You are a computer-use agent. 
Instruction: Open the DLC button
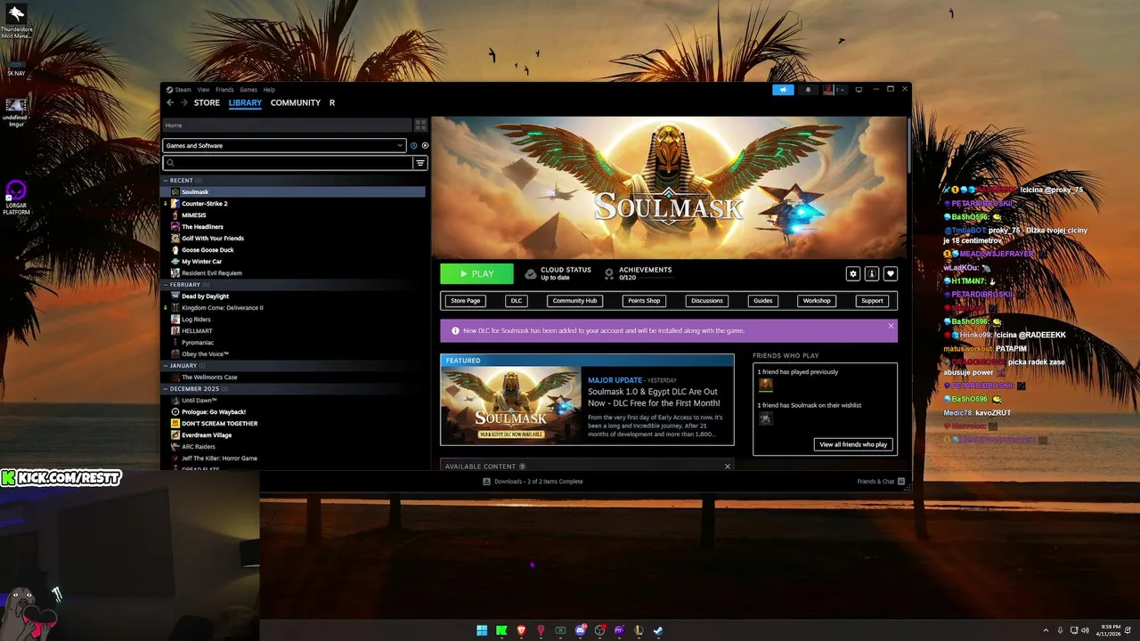pos(517,301)
